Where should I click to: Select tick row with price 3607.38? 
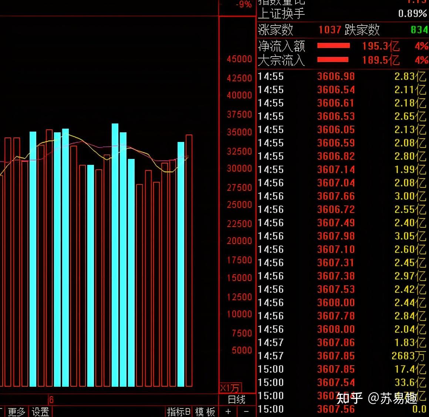click(342, 276)
